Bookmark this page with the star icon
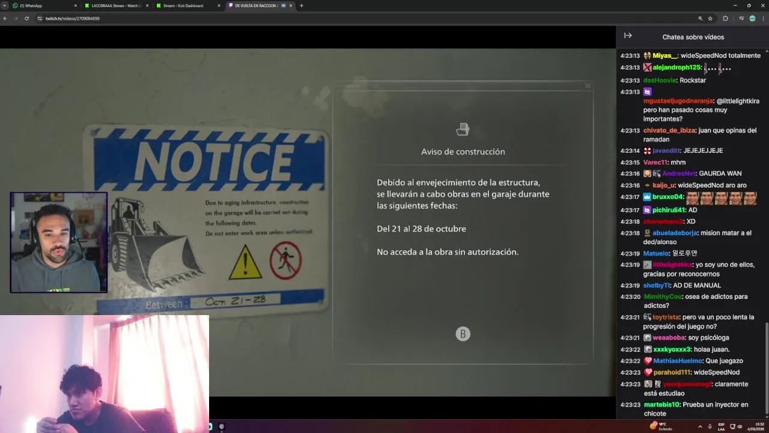Screen dimensions: 769x433 pos(710,19)
